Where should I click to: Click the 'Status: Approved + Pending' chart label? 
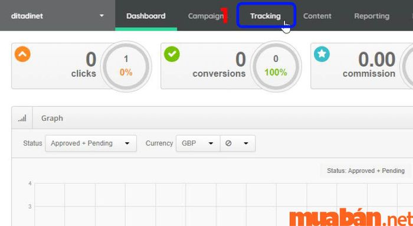[x=366, y=171]
